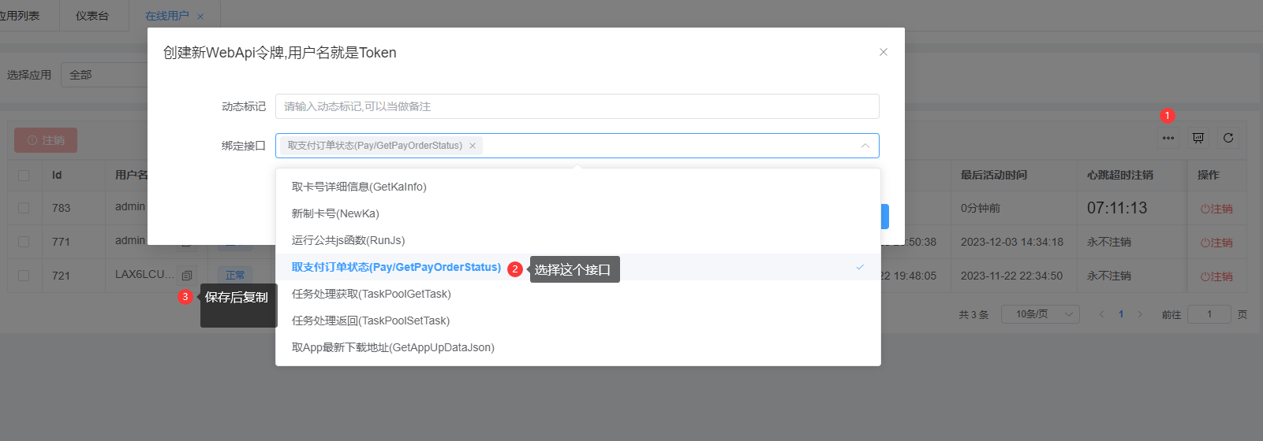This screenshot has width=1263, height=441.
Task: Toggle the select-all checkbox in table header
Action: pos(24,175)
